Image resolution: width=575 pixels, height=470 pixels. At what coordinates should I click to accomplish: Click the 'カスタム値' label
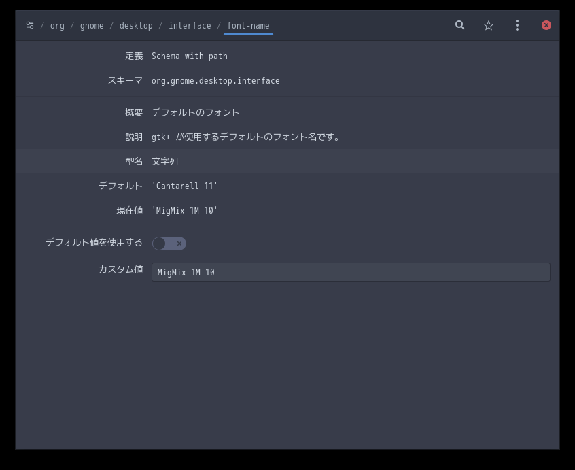tap(121, 269)
